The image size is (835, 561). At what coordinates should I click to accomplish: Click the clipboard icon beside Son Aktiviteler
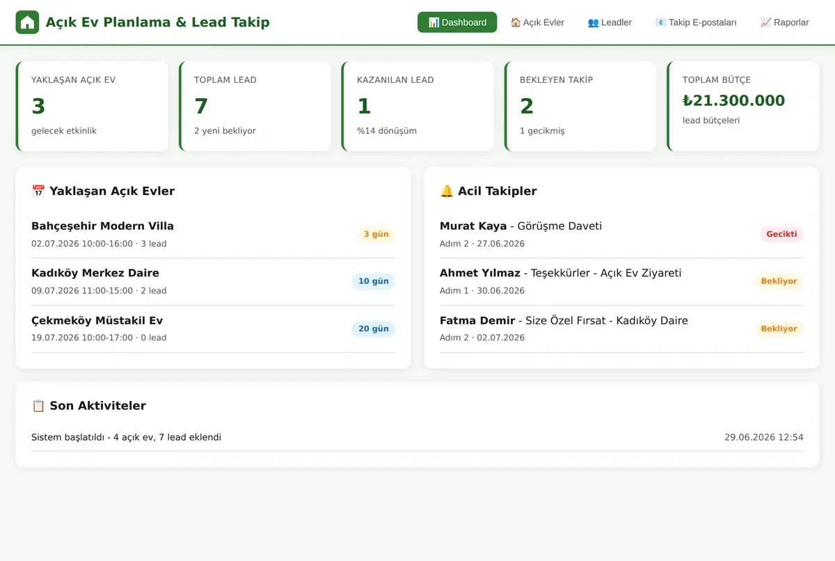[x=38, y=406]
